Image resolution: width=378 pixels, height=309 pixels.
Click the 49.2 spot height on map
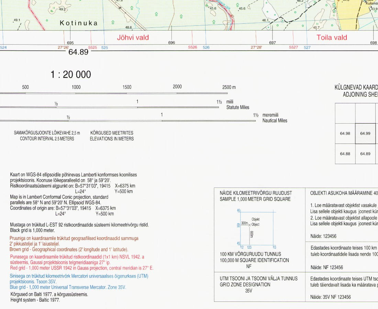point(62,9)
